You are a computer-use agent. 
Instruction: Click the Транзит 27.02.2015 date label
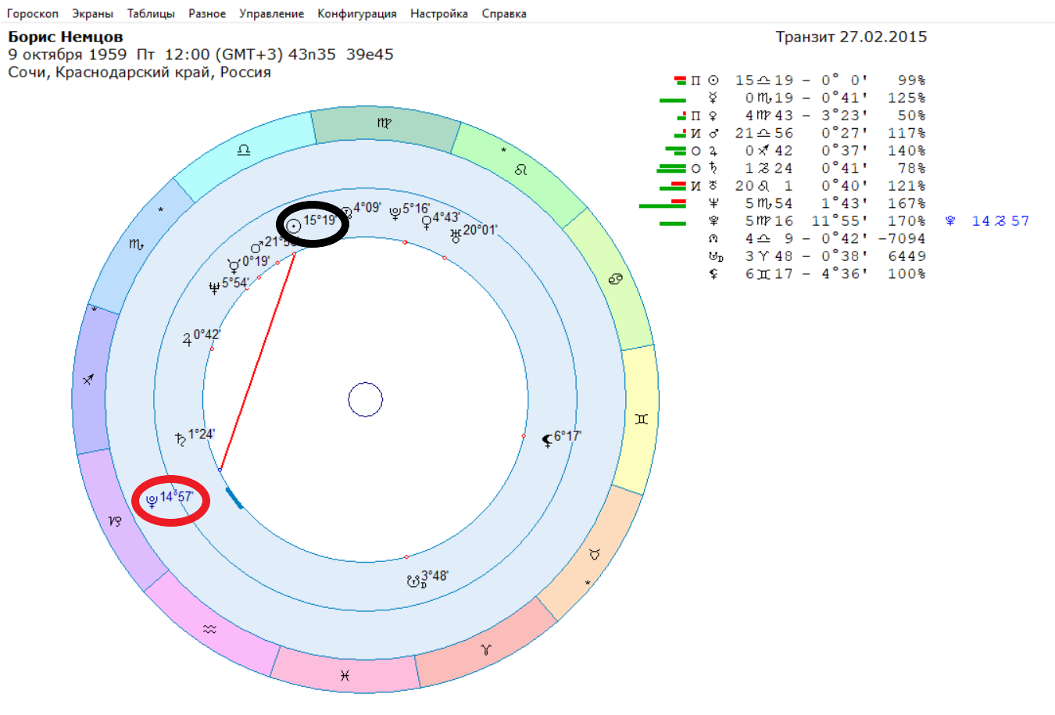pyautogui.click(x=850, y=37)
